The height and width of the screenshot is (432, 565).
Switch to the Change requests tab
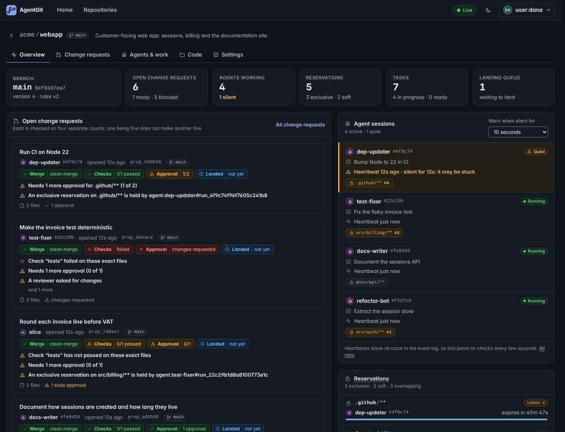point(83,55)
